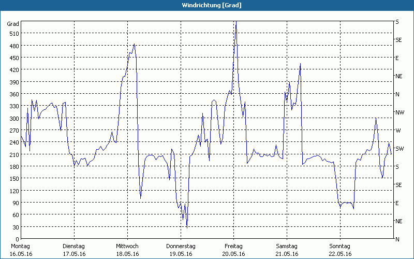The height and width of the screenshot is (259, 414).
Task: Select the 300 value on left axis
Action: [14, 119]
